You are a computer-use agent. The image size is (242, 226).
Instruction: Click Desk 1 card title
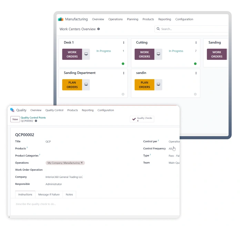click(x=69, y=43)
